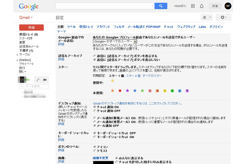Viewport: 247px width, 164px height.
Task: Switch to the フィルタ tab
Action: 119,27
